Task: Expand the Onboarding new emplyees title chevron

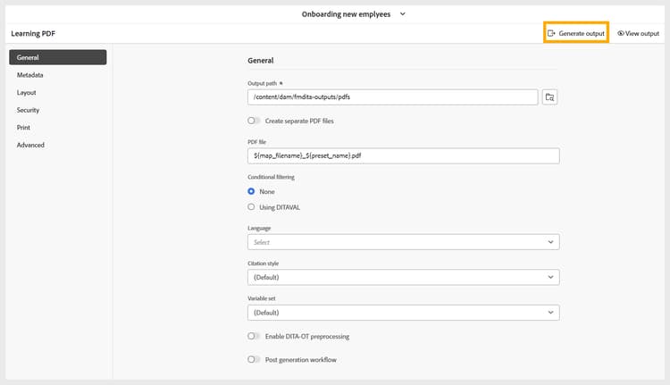Action: point(403,13)
